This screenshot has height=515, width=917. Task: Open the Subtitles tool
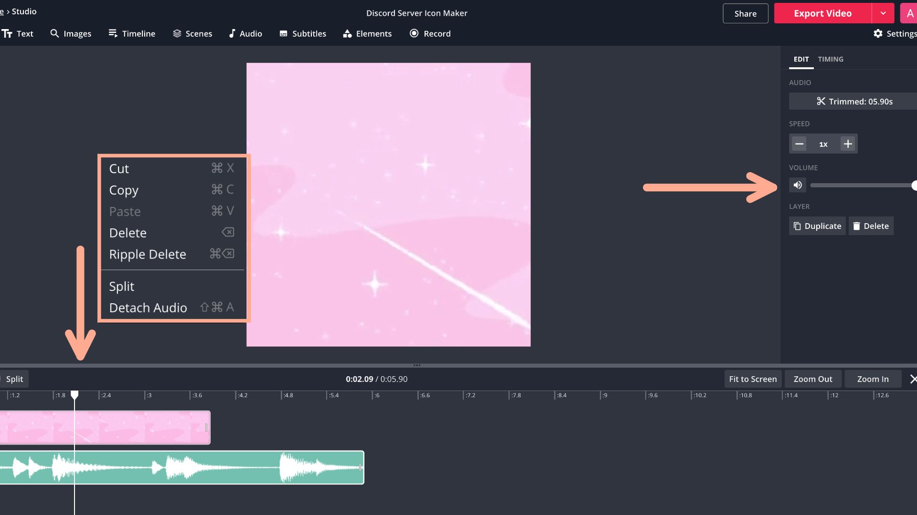coord(303,33)
